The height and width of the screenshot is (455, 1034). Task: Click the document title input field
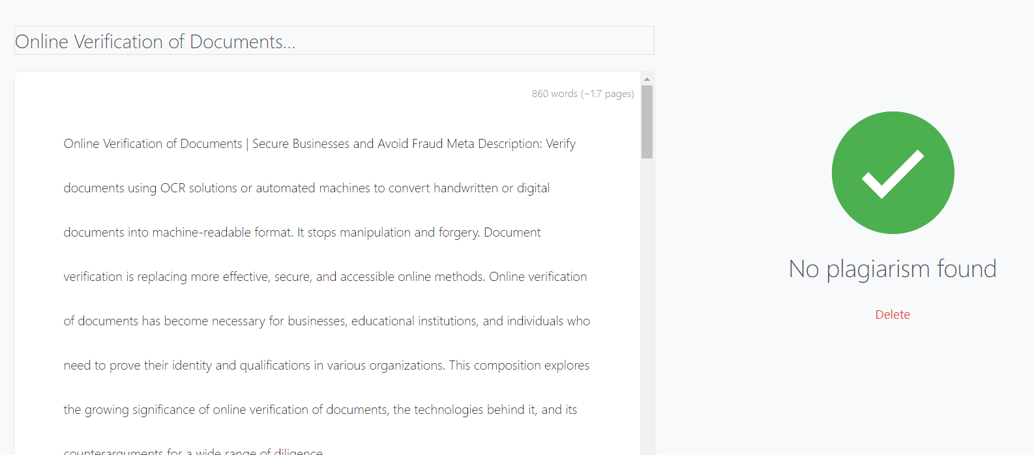pyautogui.click(x=334, y=40)
